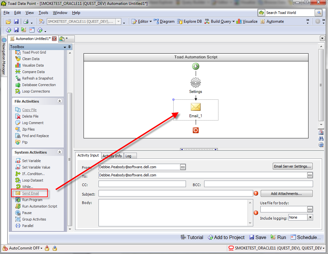Click the Run button
328x254 pixels.
click(278, 237)
